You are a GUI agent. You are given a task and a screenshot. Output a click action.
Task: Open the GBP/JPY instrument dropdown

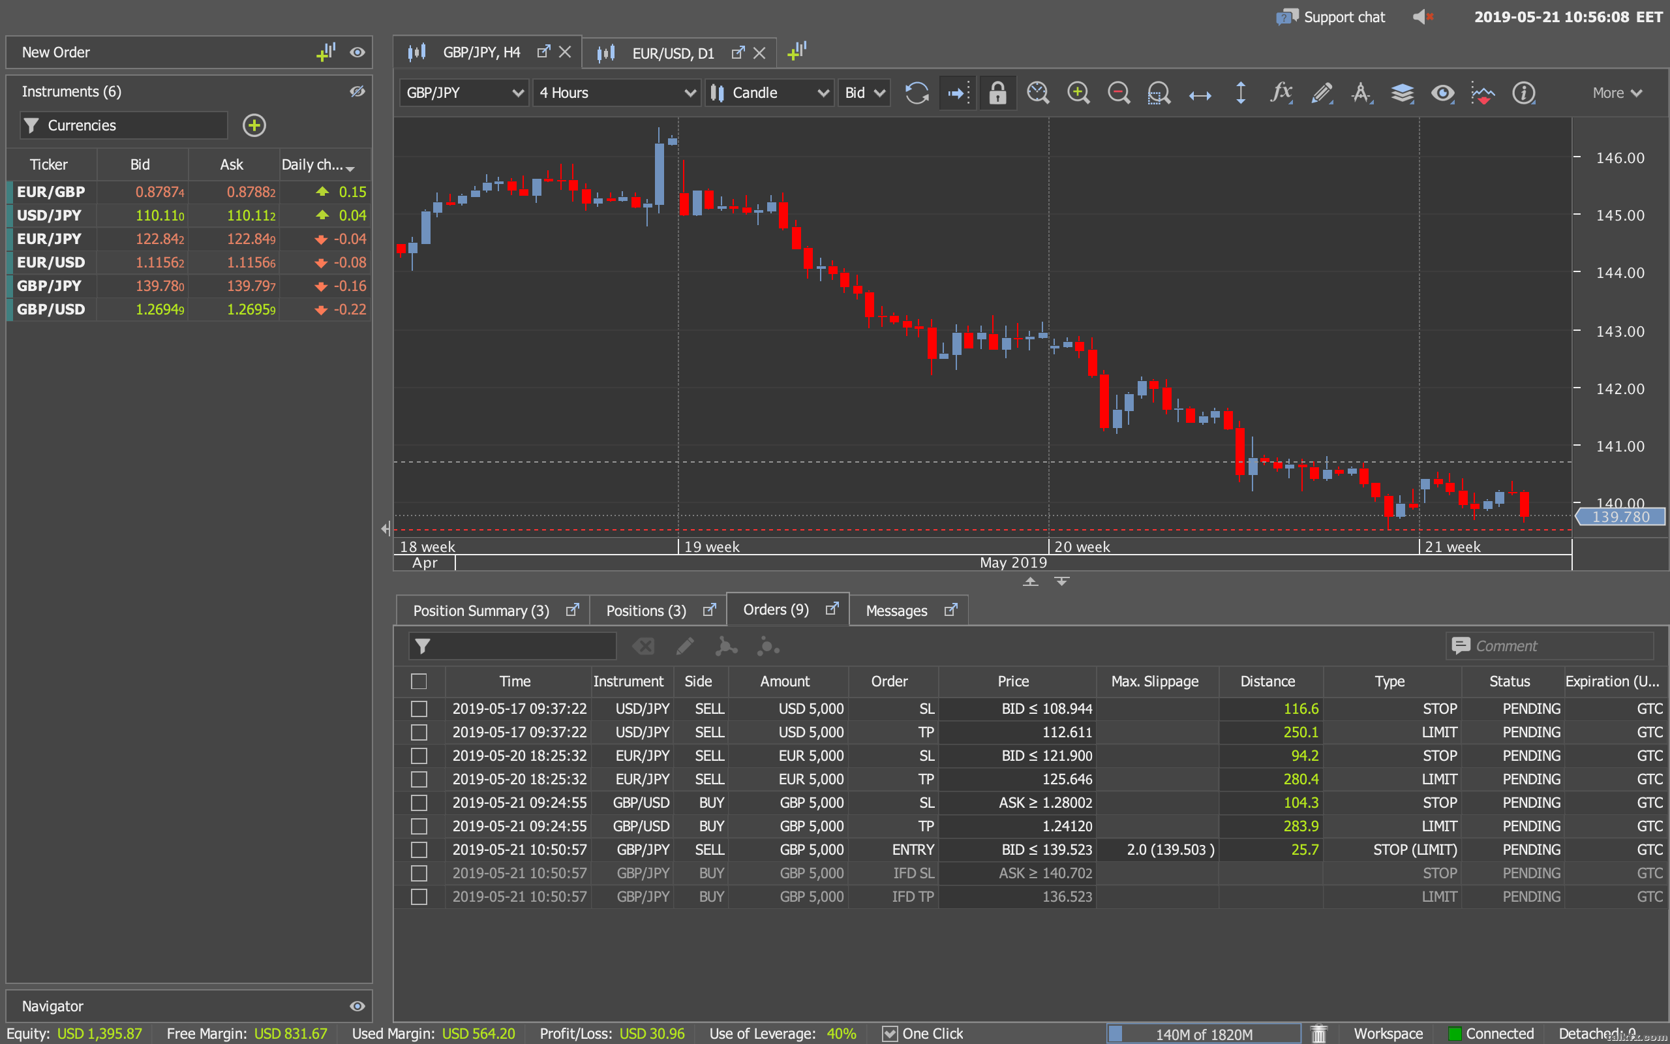pos(464,93)
